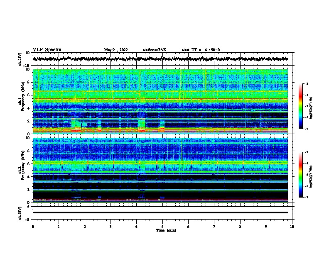Viewport: 329px width, 254px height.
Task: Select the "start UT = 4:50:0" text
Action: click(x=201, y=50)
